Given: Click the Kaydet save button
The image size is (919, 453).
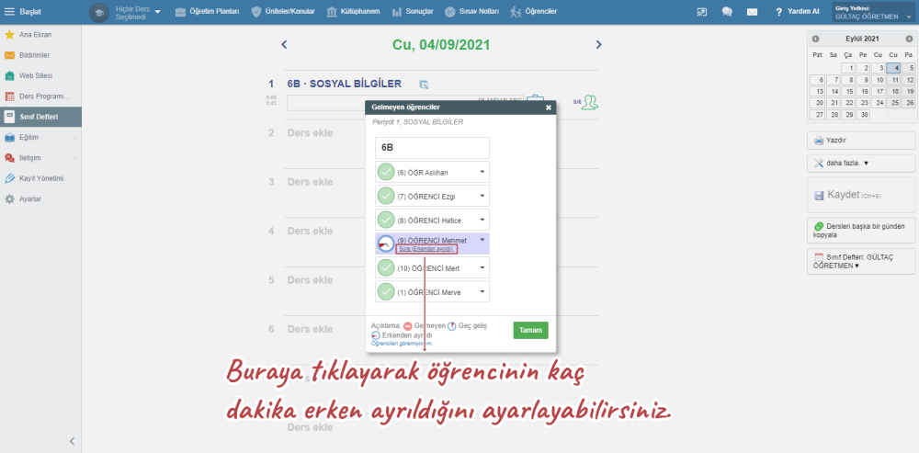Looking at the screenshot, I should point(861,195).
